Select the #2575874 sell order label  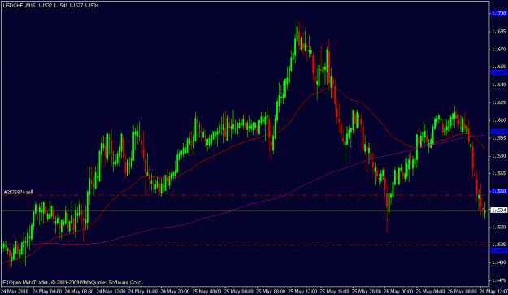[18, 192]
